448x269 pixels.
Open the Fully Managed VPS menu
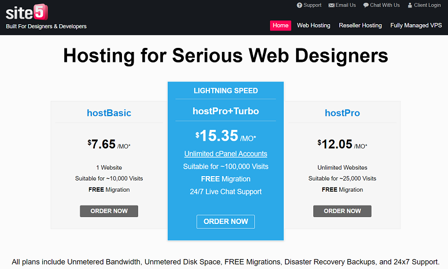click(416, 25)
